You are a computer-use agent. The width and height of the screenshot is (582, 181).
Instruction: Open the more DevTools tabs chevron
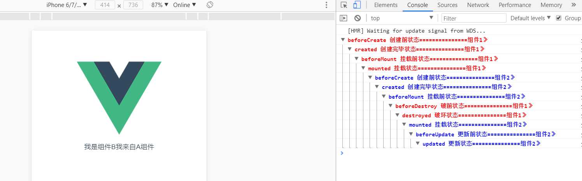pos(574,5)
